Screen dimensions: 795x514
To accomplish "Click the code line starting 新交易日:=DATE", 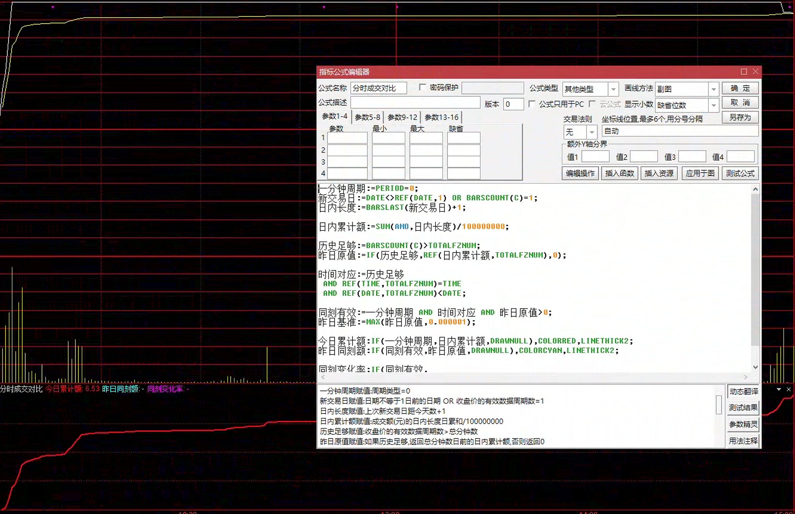I will [428, 198].
